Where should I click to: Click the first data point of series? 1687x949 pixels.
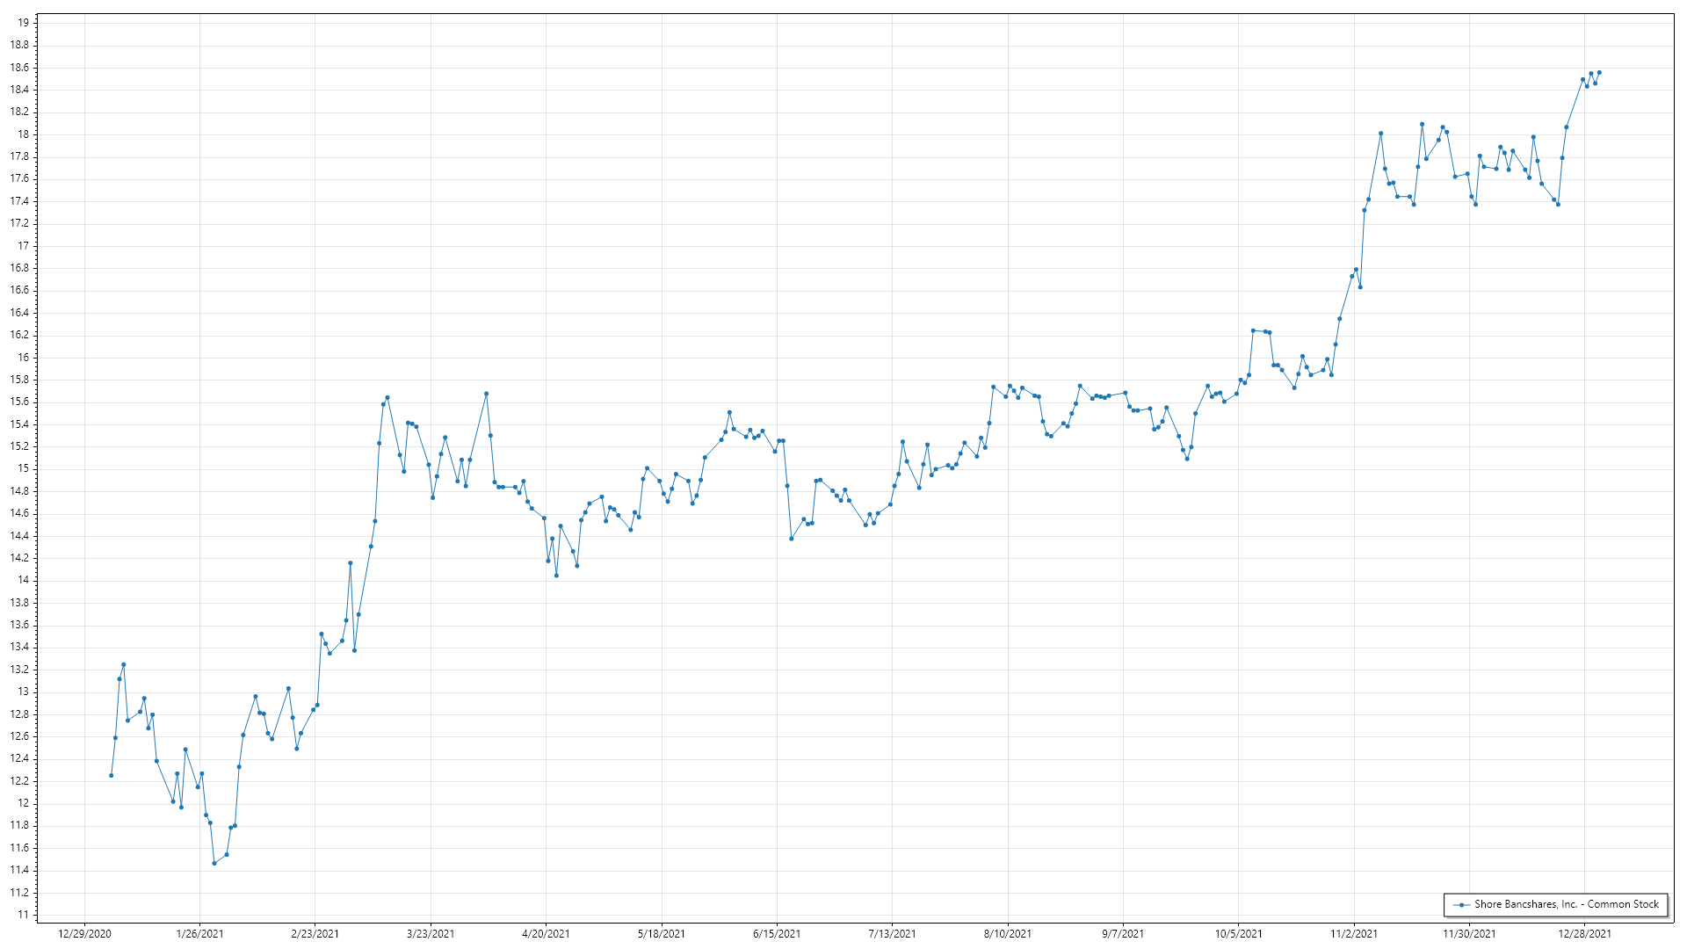(111, 775)
